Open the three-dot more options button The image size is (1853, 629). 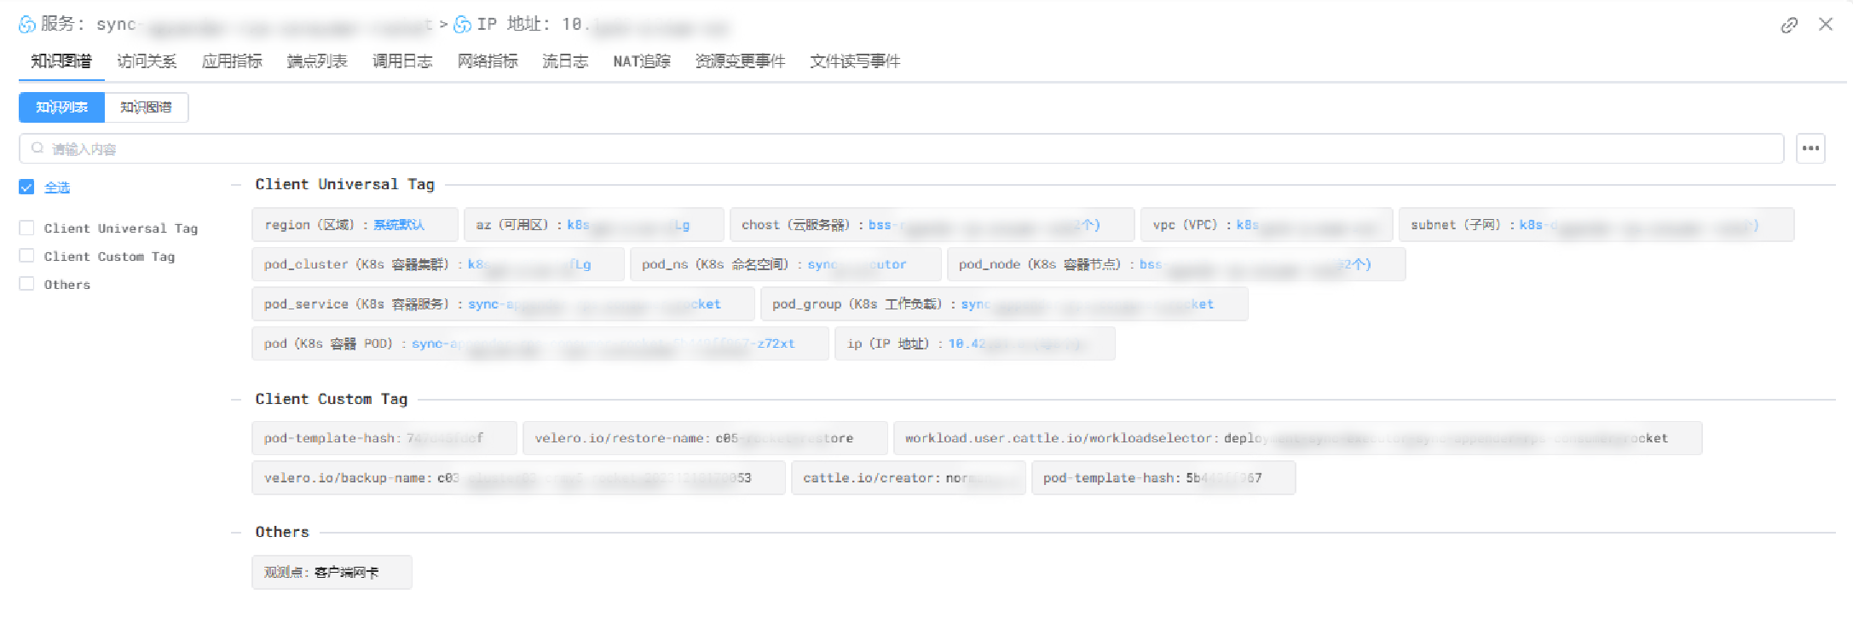(x=1810, y=148)
